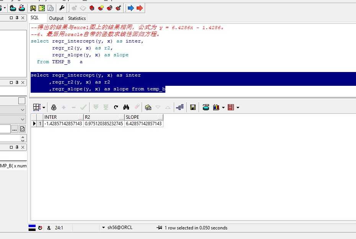Click the red circular arrow in status bar
Viewport: 356px width, 239px height.
40,228
